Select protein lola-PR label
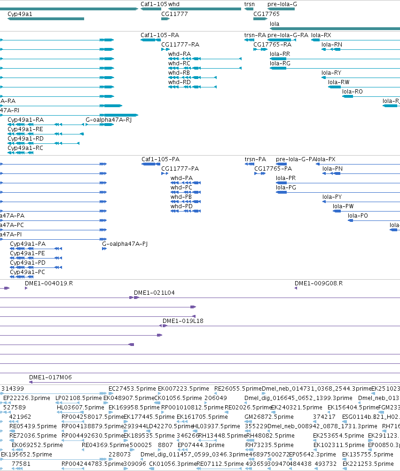Image resolution: width=400 pixels, height=471 pixels. [x=286, y=178]
